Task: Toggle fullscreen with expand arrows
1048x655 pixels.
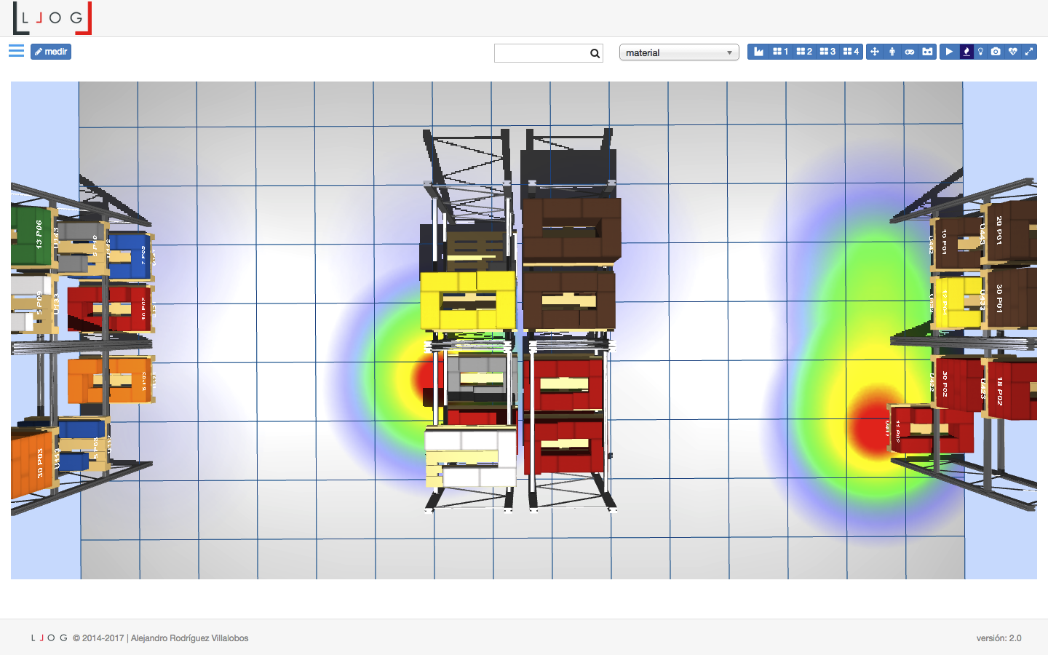Action: [1029, 52]
